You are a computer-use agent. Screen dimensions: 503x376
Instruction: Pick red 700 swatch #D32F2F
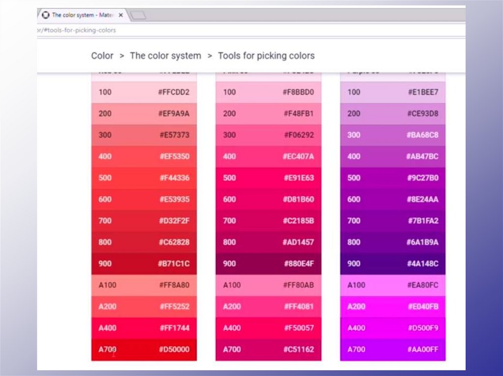144,221
